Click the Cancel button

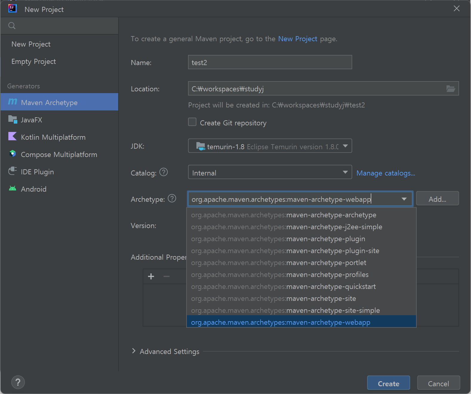438,383
